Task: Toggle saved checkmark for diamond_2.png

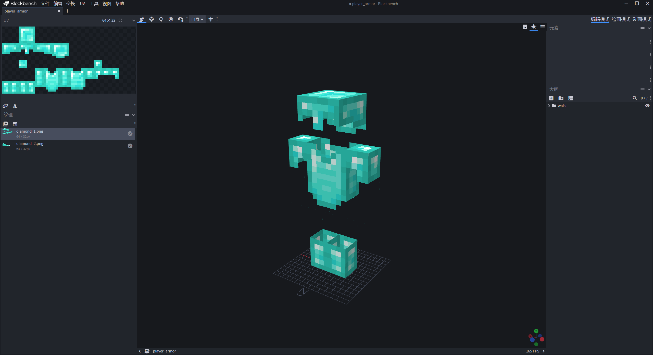Action: click(130, 146)
